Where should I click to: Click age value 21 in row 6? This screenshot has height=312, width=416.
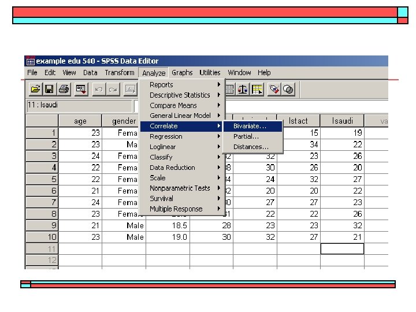(x=80, y=191)
